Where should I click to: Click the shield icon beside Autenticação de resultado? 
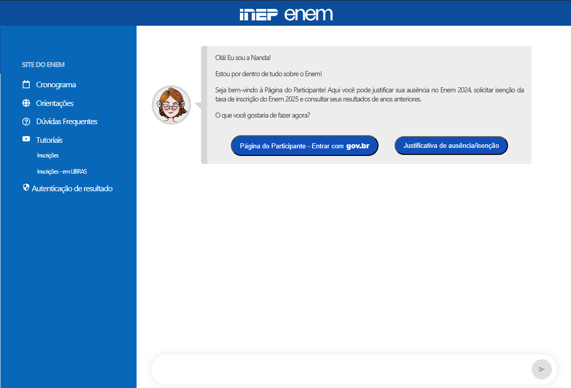point(26,187)
